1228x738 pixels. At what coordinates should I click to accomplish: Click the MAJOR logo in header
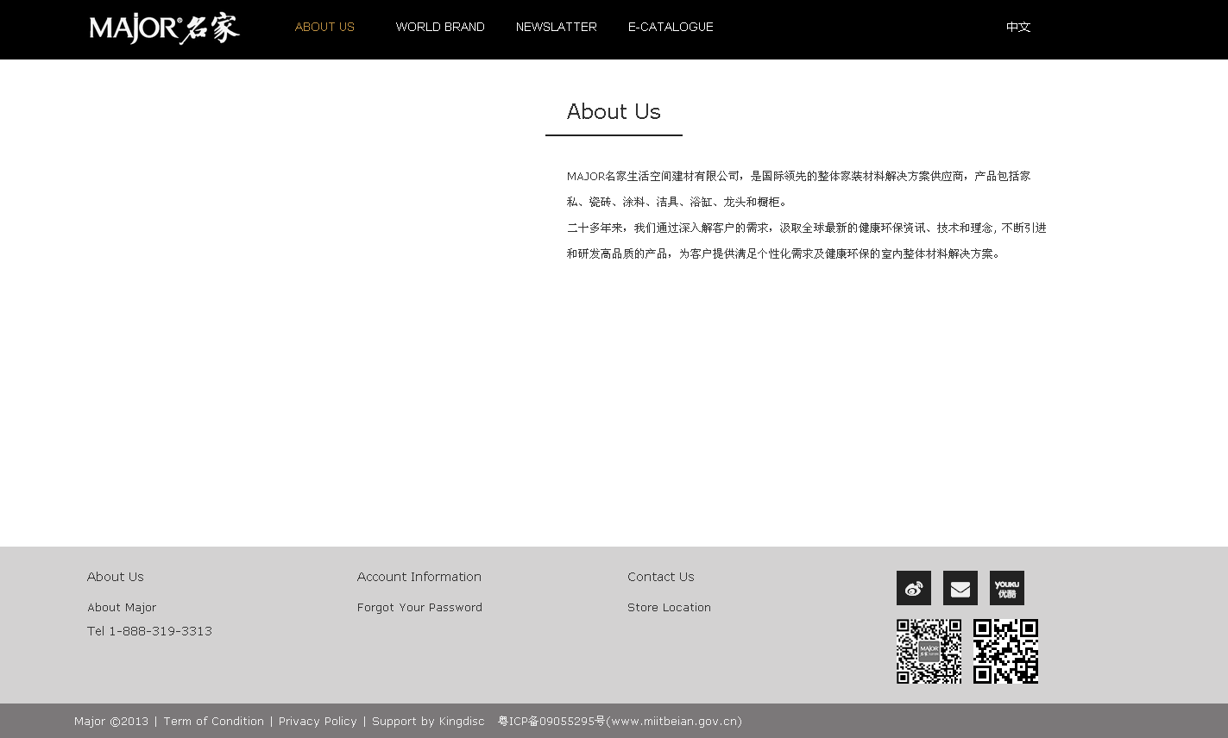coord(164,28)
